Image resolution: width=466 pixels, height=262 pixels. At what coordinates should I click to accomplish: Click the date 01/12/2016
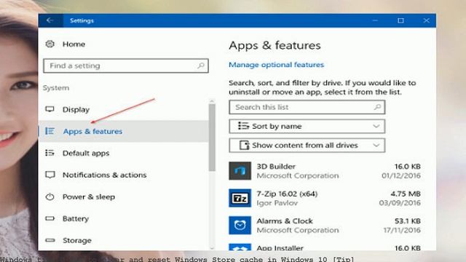pos(401,175)
